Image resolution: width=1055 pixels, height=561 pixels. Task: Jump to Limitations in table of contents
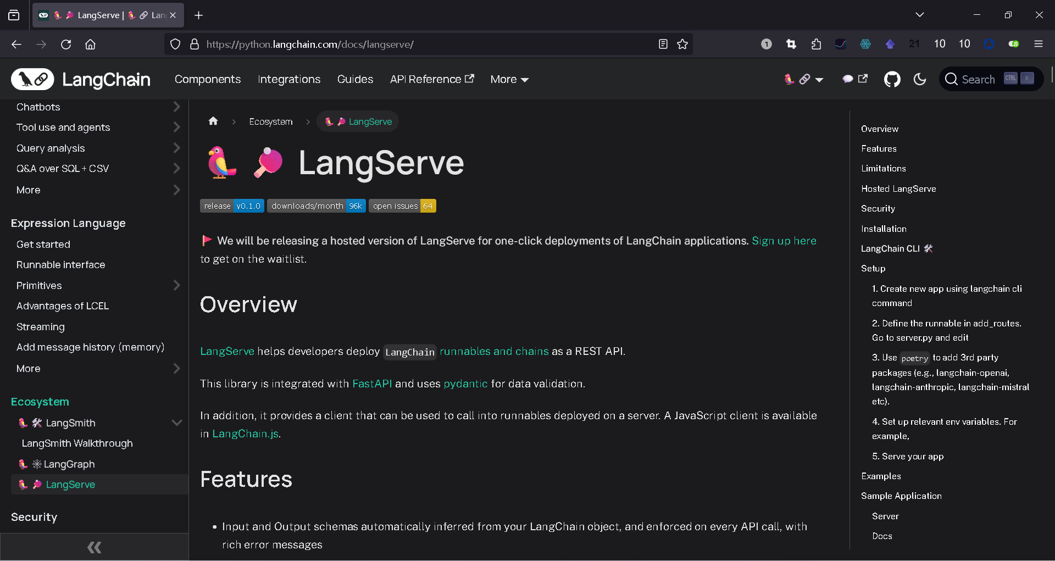click(x=884, y=169)
